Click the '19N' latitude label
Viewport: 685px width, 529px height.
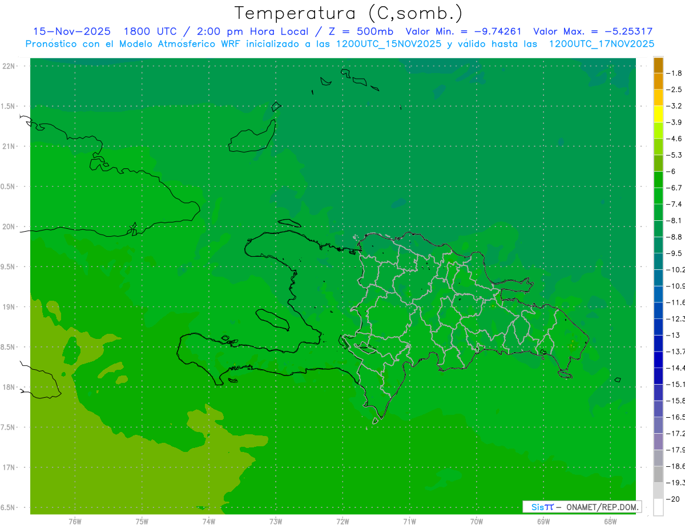(x=9, y=307)
